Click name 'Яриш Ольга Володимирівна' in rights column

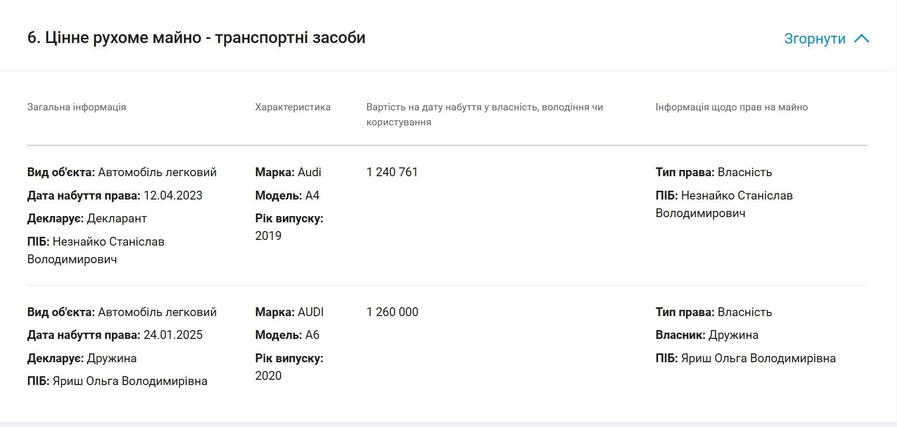coord(758,358)
